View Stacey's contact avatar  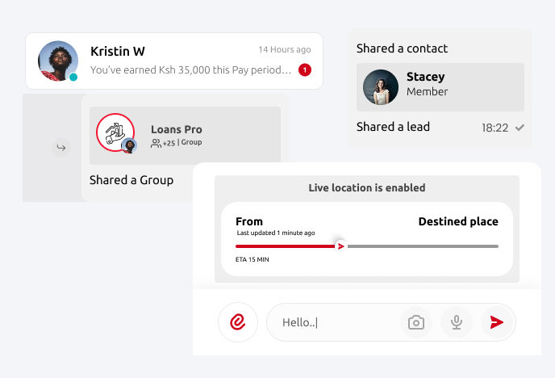(x=381, y=87)
